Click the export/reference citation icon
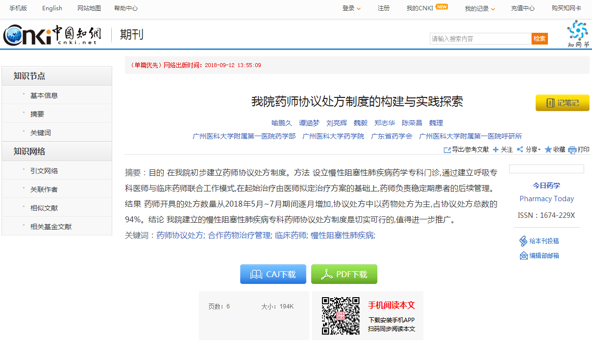592x352 pixels. [447, 150]
